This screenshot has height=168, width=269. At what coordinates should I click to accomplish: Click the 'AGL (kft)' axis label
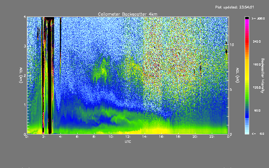click(x=237, y=75)
